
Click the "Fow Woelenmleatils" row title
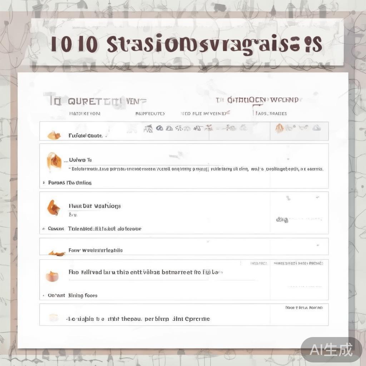pos(95,250)
